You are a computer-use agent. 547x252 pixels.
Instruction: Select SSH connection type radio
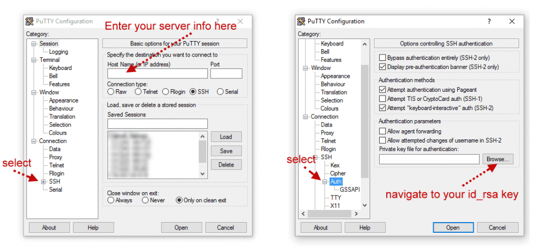click(193, 92)
